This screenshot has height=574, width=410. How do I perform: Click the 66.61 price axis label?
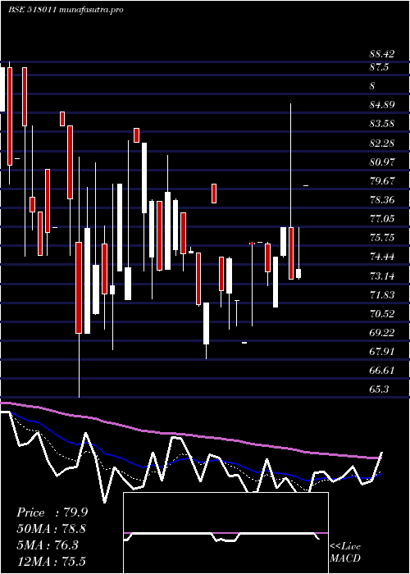[x=382, y=371]
